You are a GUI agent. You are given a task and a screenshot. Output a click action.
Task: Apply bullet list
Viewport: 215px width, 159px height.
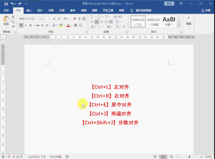tap(92, 17)
